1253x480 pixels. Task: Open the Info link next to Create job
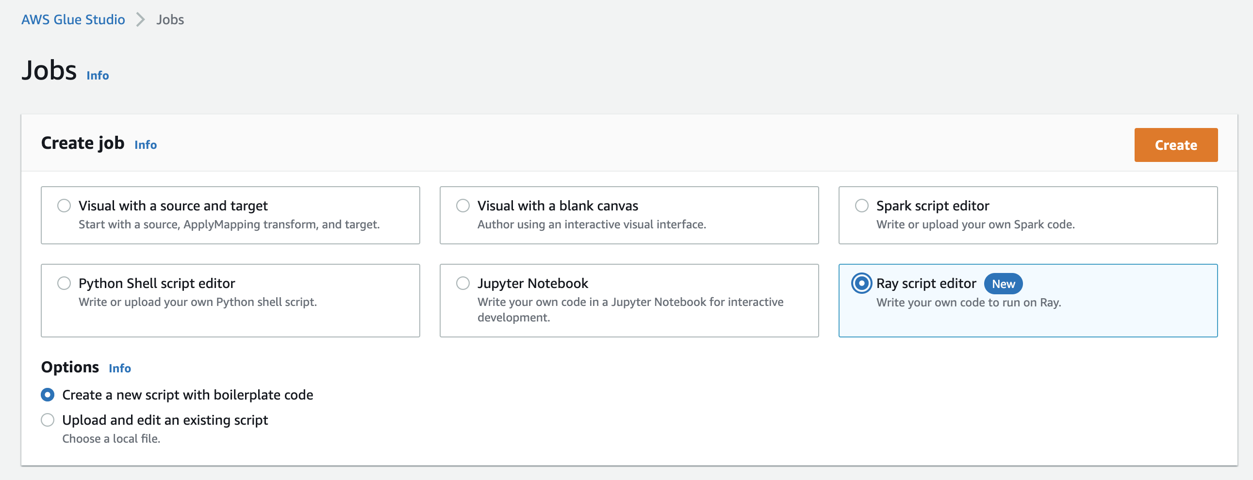(x=145, y=144)
